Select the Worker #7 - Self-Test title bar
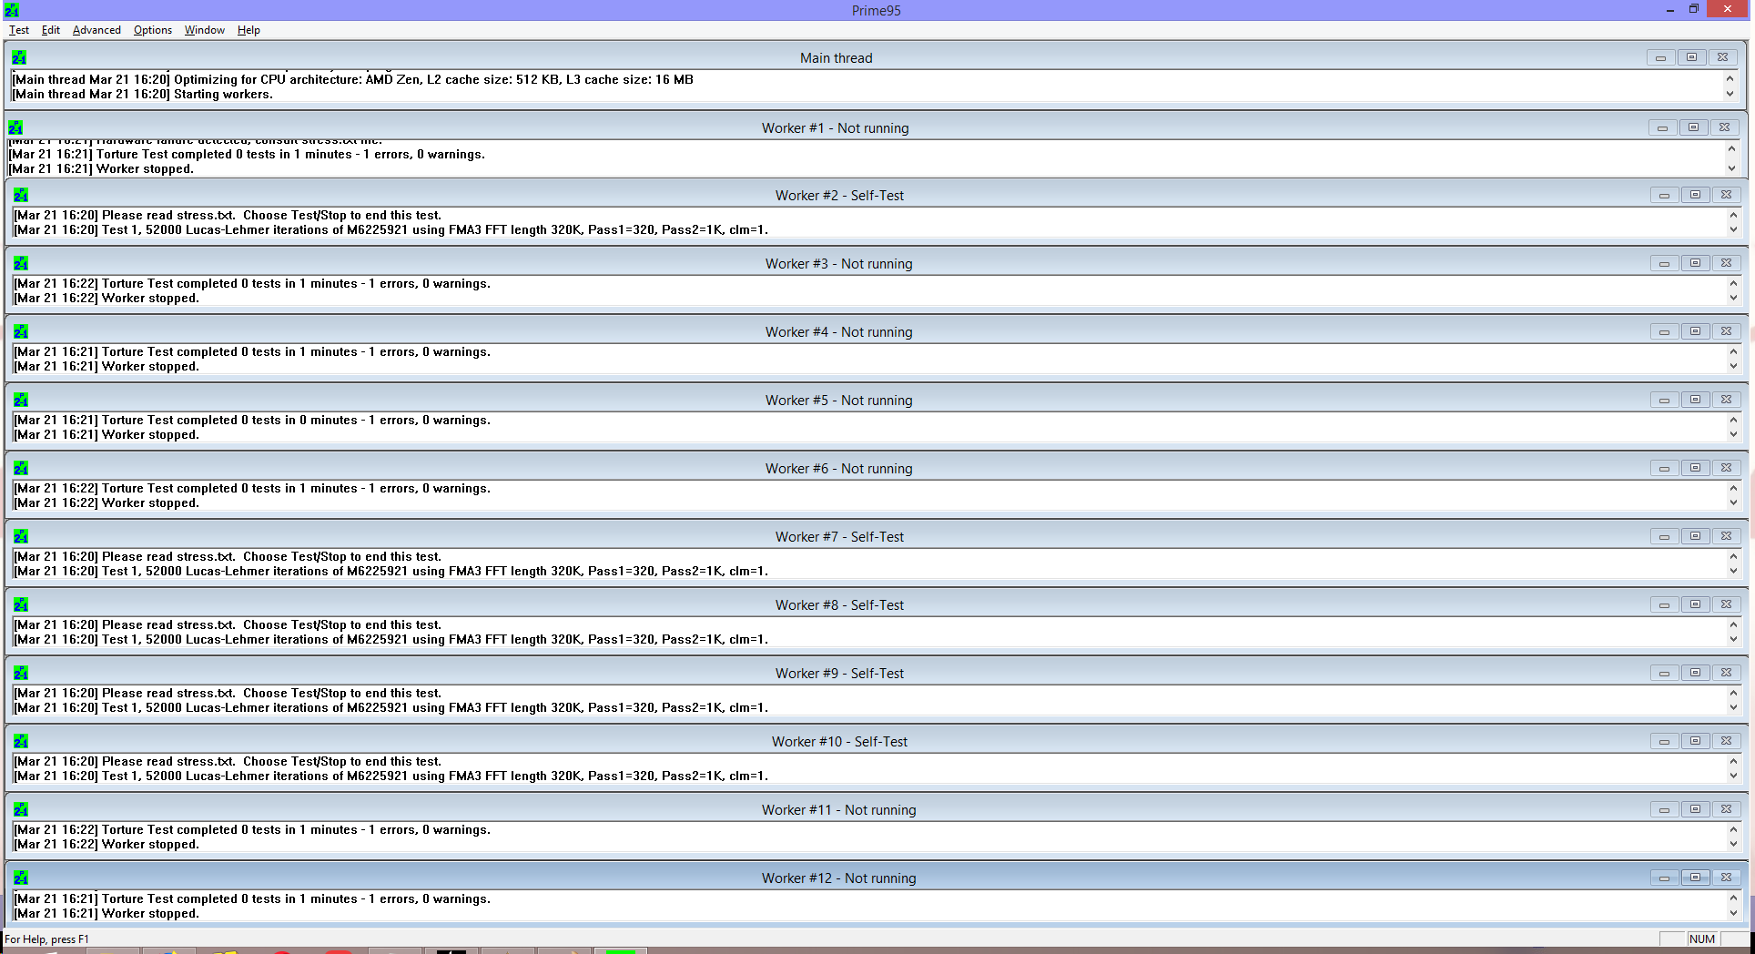The height and width of the screenshot is (954, 1755). (x=839, y=536)
